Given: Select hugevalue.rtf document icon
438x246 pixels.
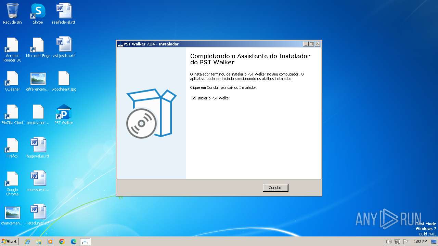Looking at the screenshot, I should [x=38, y=148].
